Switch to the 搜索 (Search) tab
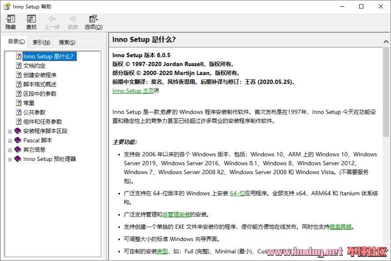This screenshot has width=391, height=261. point(67,42)
